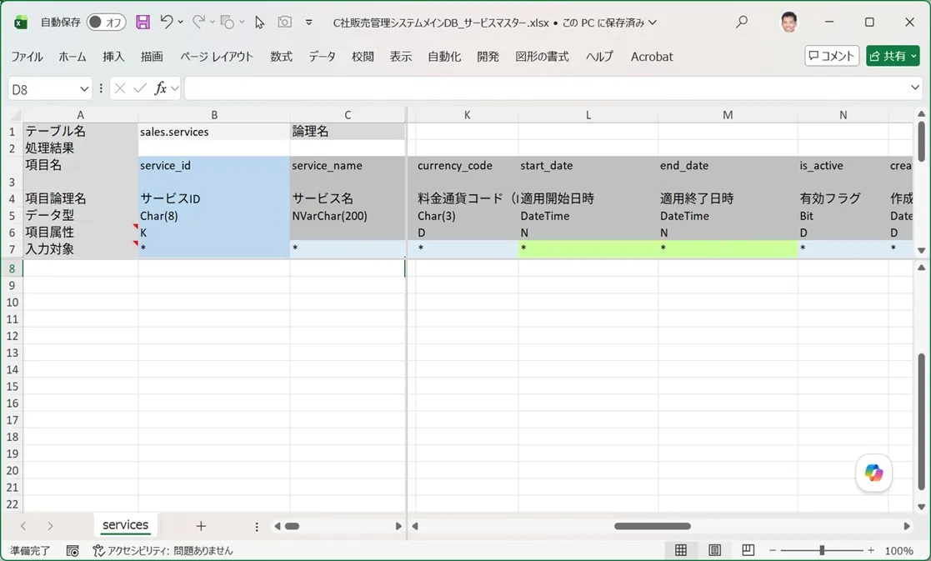Expand the shapes dropdown arrow

pos(242,22)
